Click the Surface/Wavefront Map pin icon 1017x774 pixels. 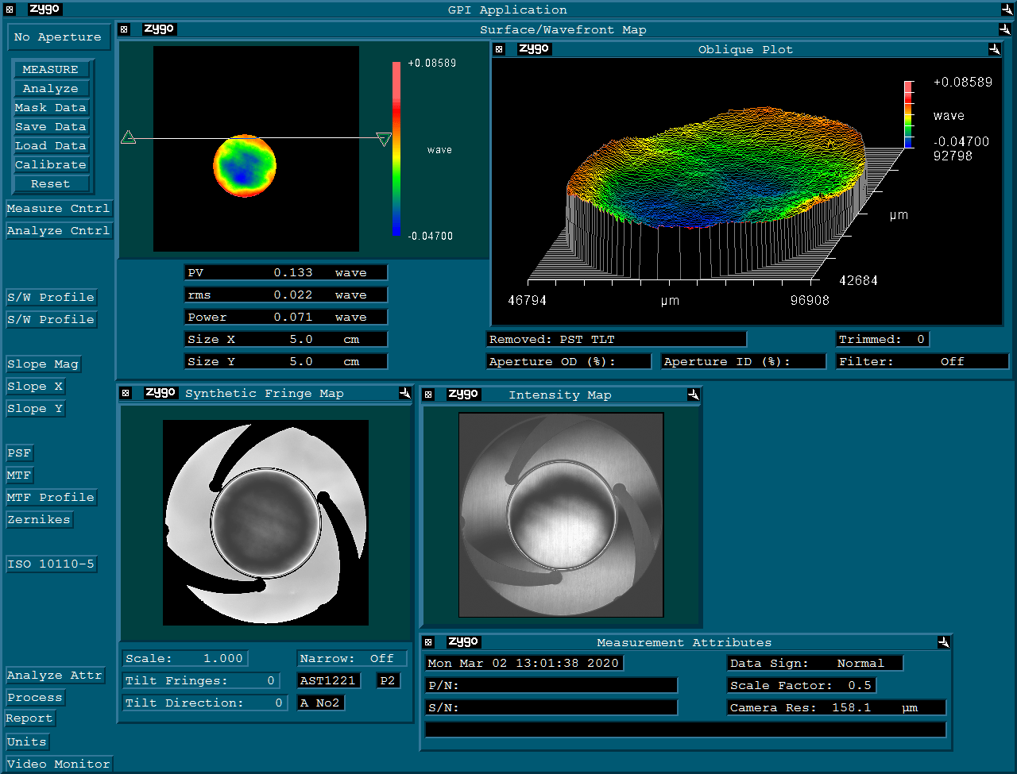(1005, 29)
